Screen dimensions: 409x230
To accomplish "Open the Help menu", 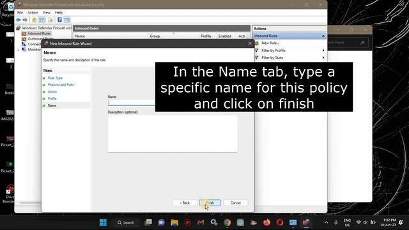I will (59, 13).
